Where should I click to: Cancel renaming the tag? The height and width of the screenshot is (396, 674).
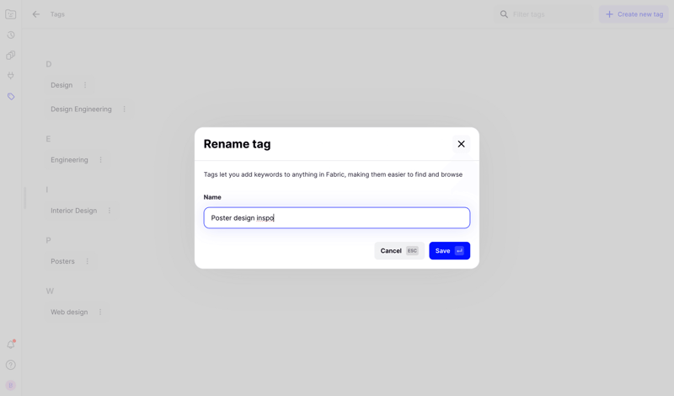399,251
